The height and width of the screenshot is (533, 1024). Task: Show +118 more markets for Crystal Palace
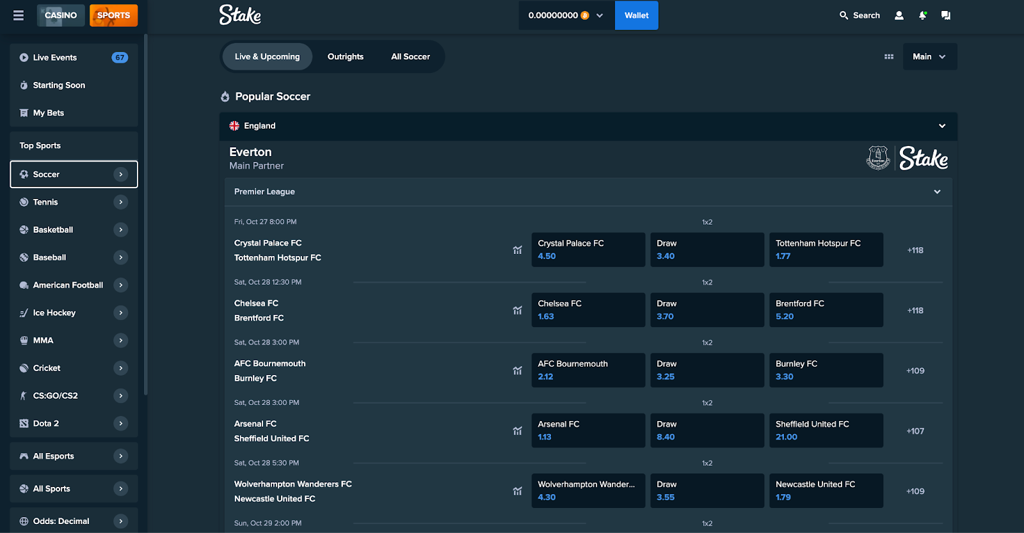(x=915, y=250)
